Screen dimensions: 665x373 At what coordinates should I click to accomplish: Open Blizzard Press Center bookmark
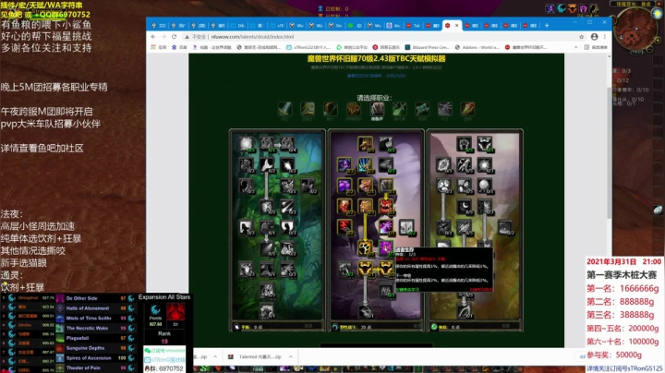(427, 47)
